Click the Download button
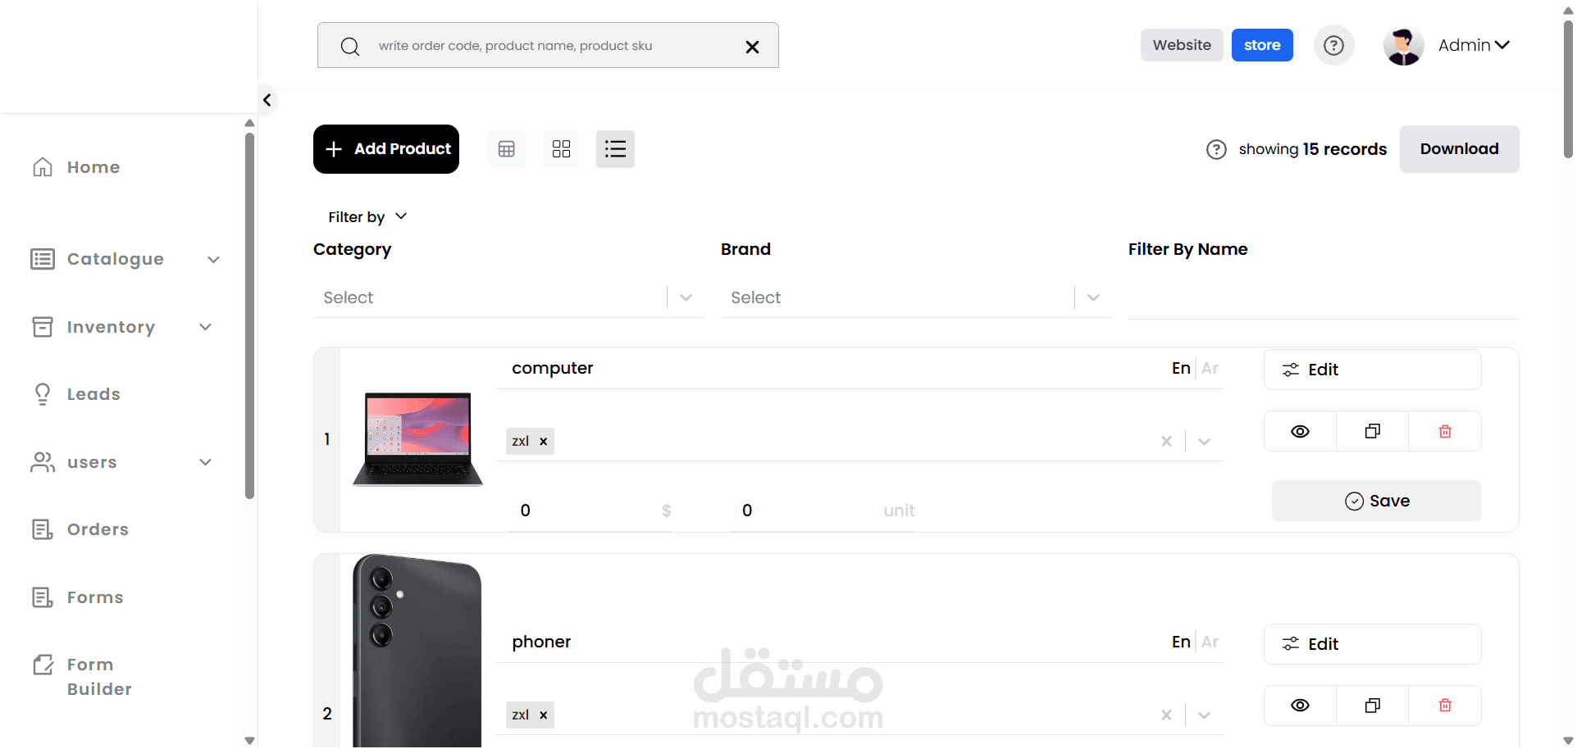The image size is (1577, 749). point(1459,149)
